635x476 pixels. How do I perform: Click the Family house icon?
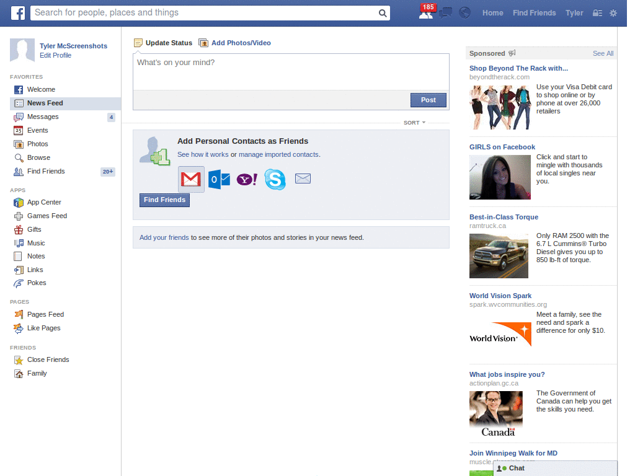coord(18,374)
